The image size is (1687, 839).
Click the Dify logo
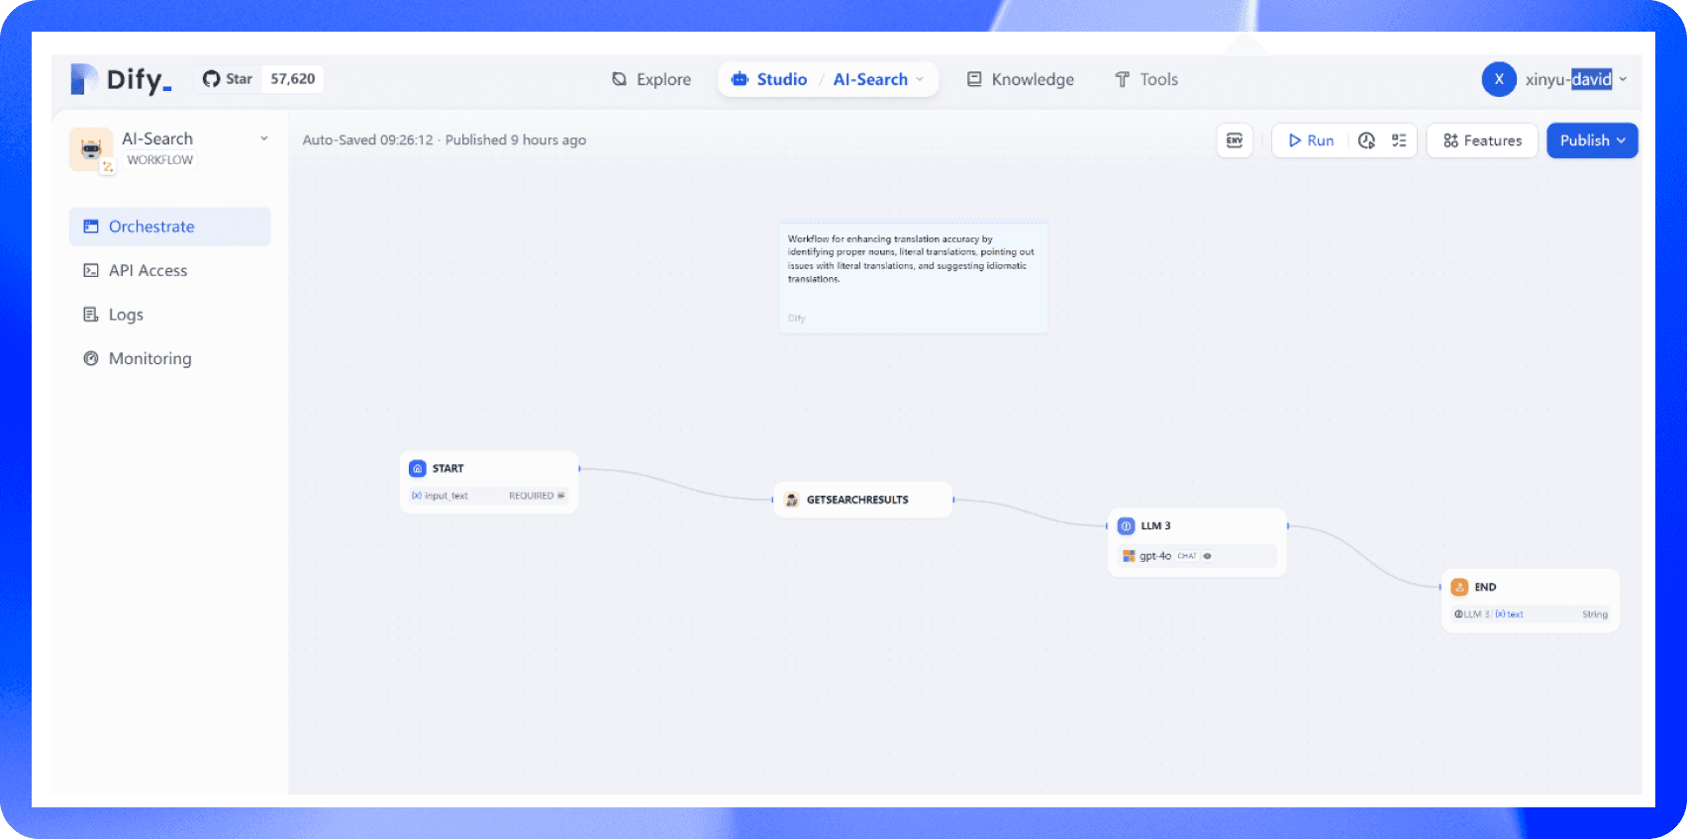click(121, 79)
